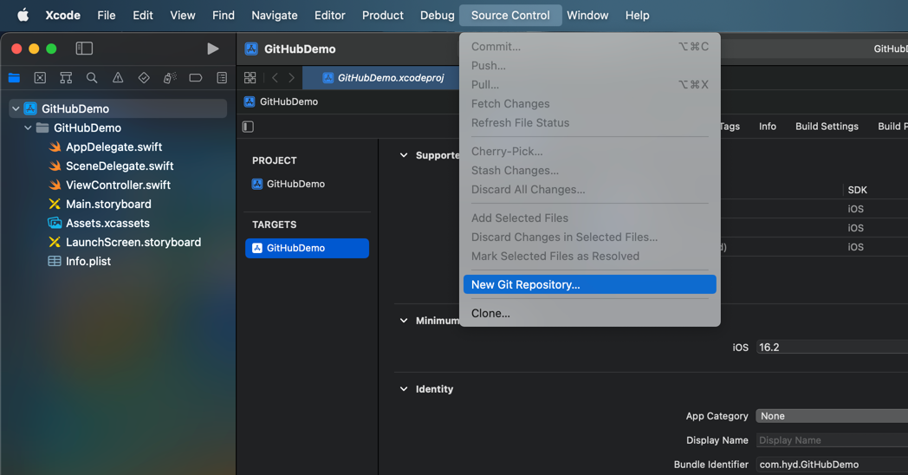Collapse the GitHubDemo project root
The height and width of the screenshot is (475, 908).
pyautogui.click(x=16, y=109)
